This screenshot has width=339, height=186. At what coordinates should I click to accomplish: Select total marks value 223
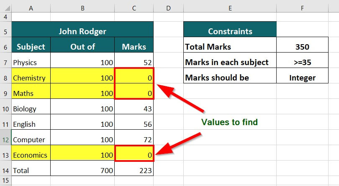134,168
